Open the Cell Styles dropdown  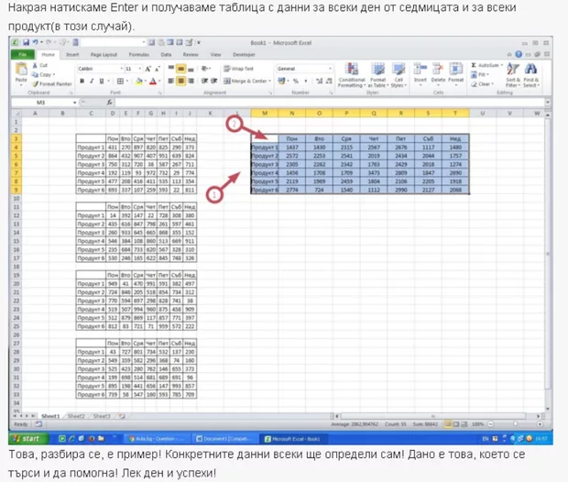[x=399, y=75]
